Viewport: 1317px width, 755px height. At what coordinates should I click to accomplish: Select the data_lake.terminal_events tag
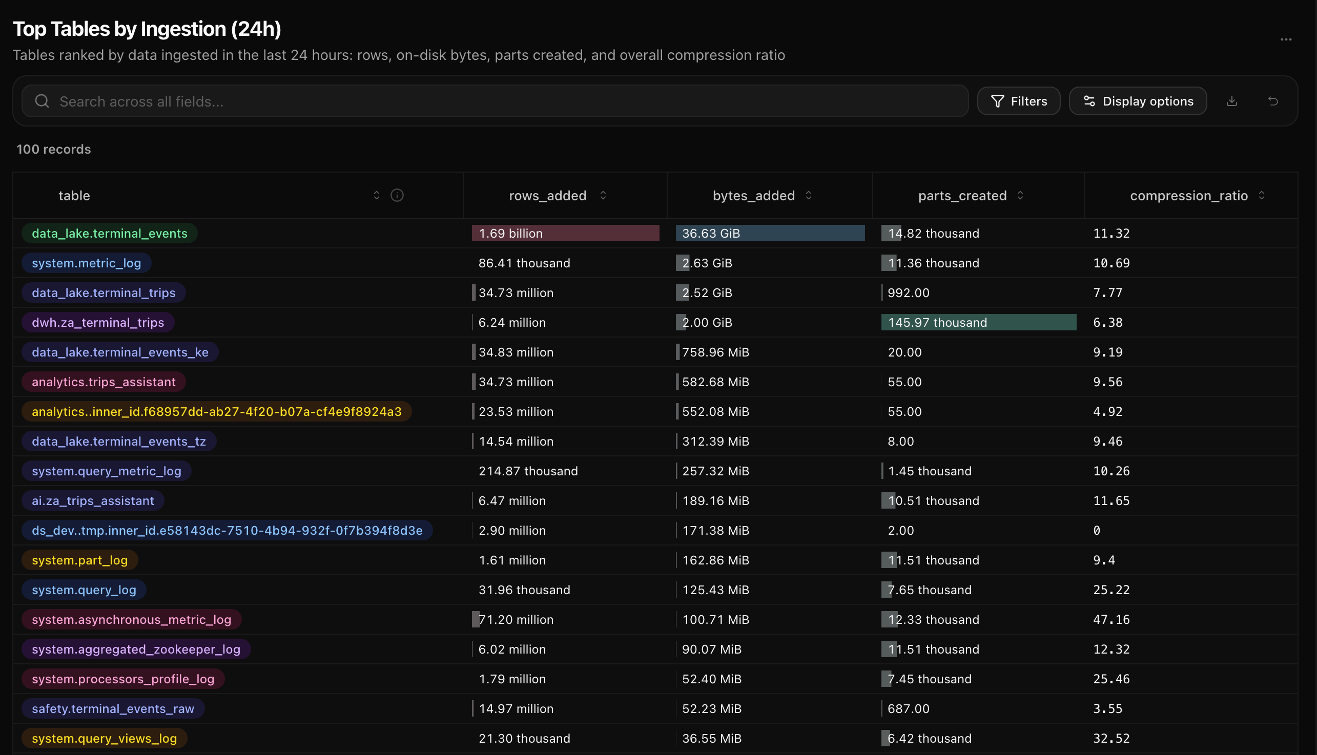[x=110, y=234]
